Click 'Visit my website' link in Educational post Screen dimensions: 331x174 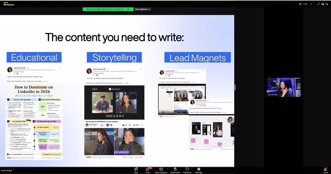[19, 72]
